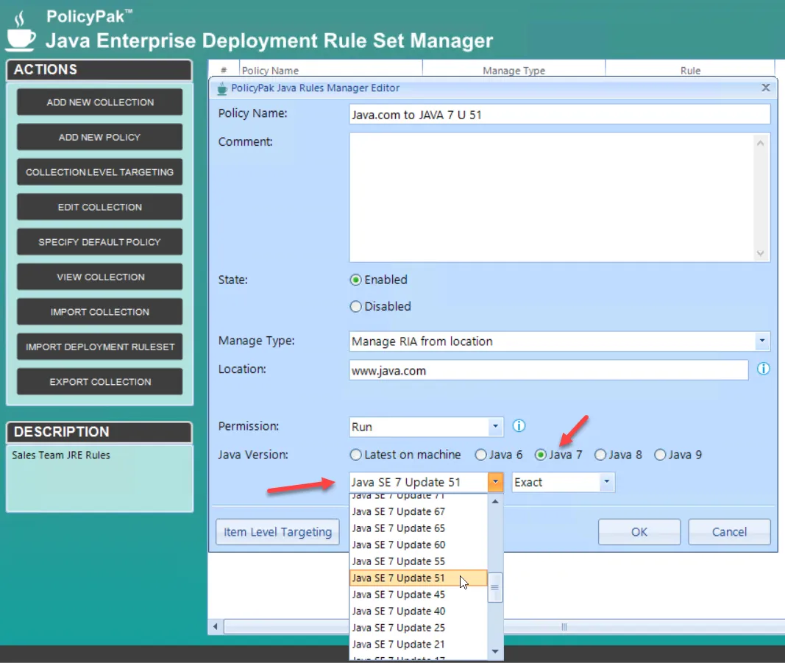Viewport: 785px width, 663px height.
Task: Click the horizontal scrollbar left arrow
Action: [x=216, y=626]
